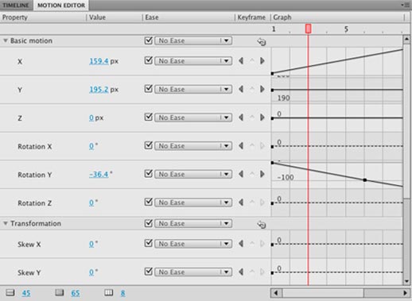The height and width of the screenshot is (301, 412).
Task: Edit the Rotation Y value -36.4
Action: 99,174
